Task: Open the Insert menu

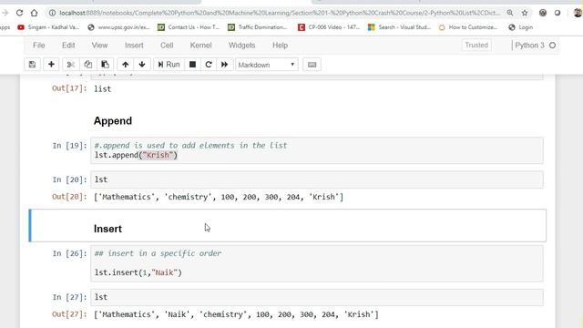Action: click(134, 46)
